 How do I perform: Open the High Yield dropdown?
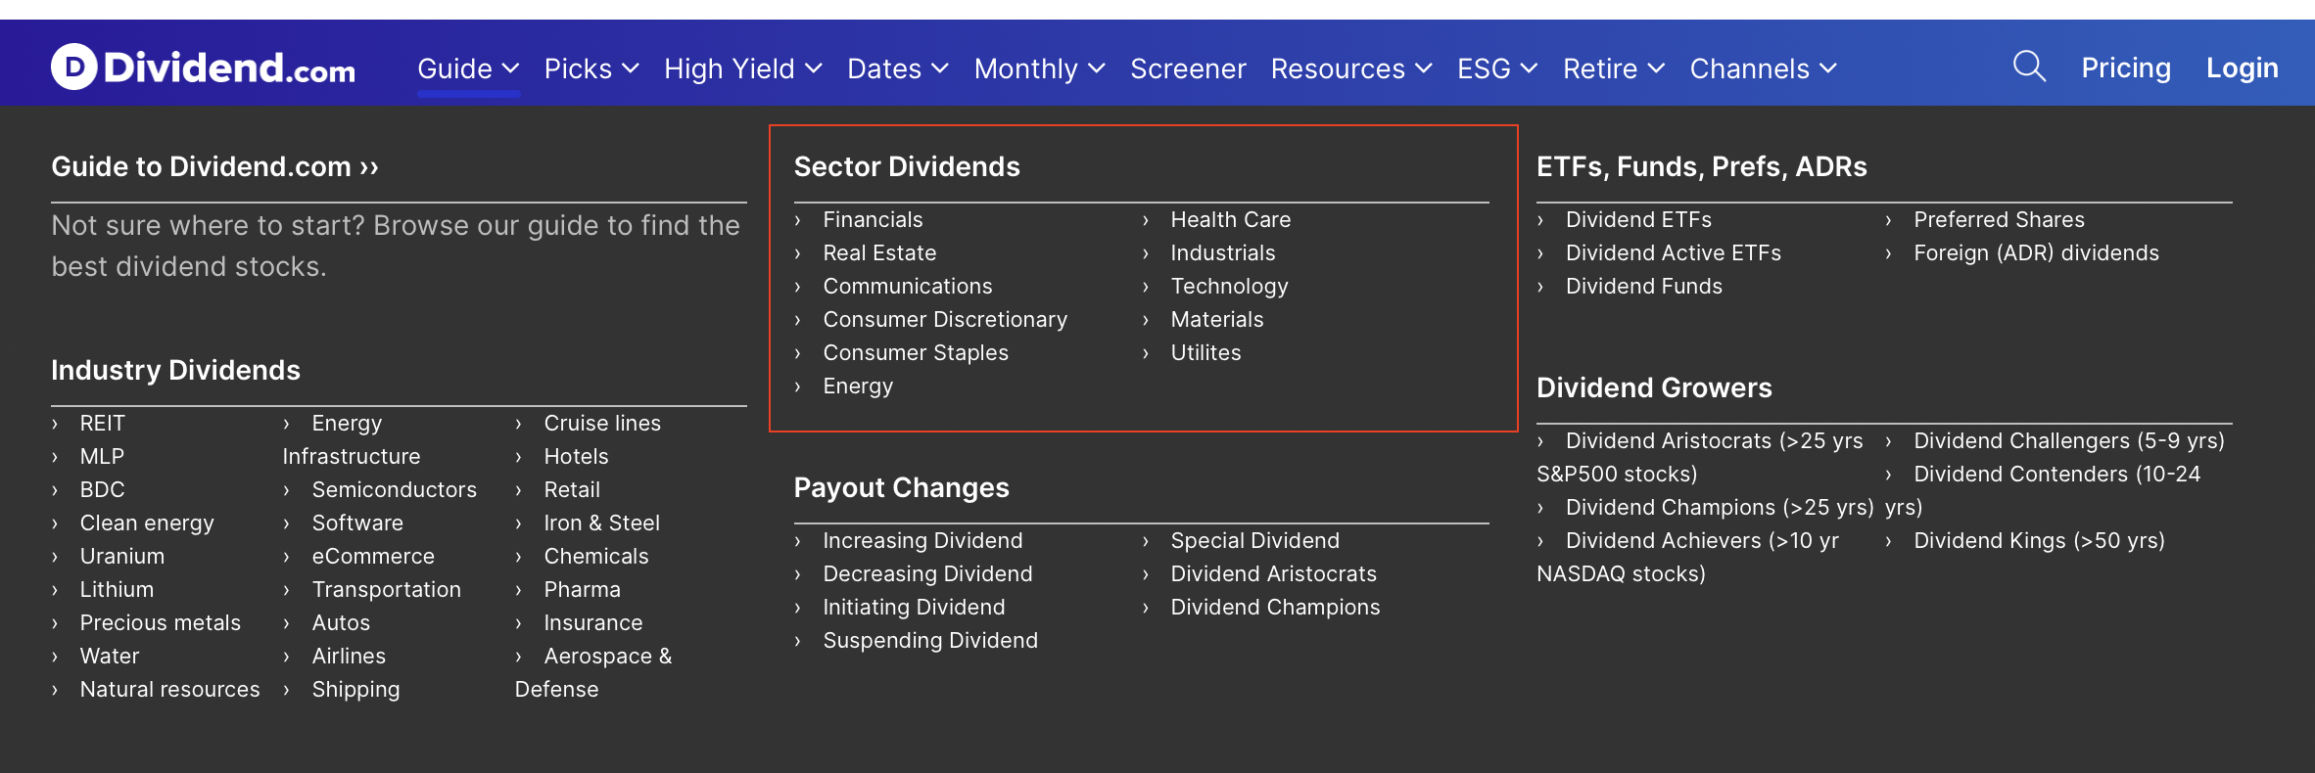point(743,68)
